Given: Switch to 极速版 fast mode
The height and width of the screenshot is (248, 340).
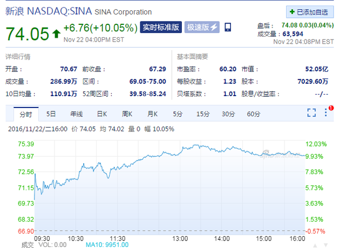Looking at the screenshot, I should click(x=202, y=27).
